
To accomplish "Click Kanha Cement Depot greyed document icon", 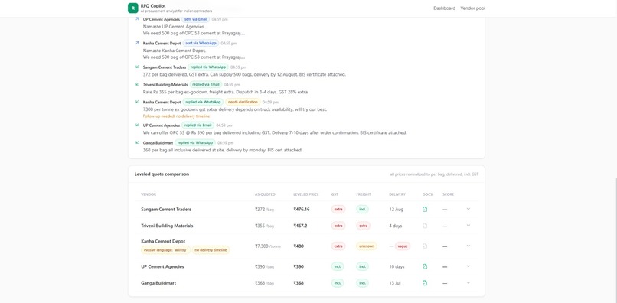I will 425,246.
